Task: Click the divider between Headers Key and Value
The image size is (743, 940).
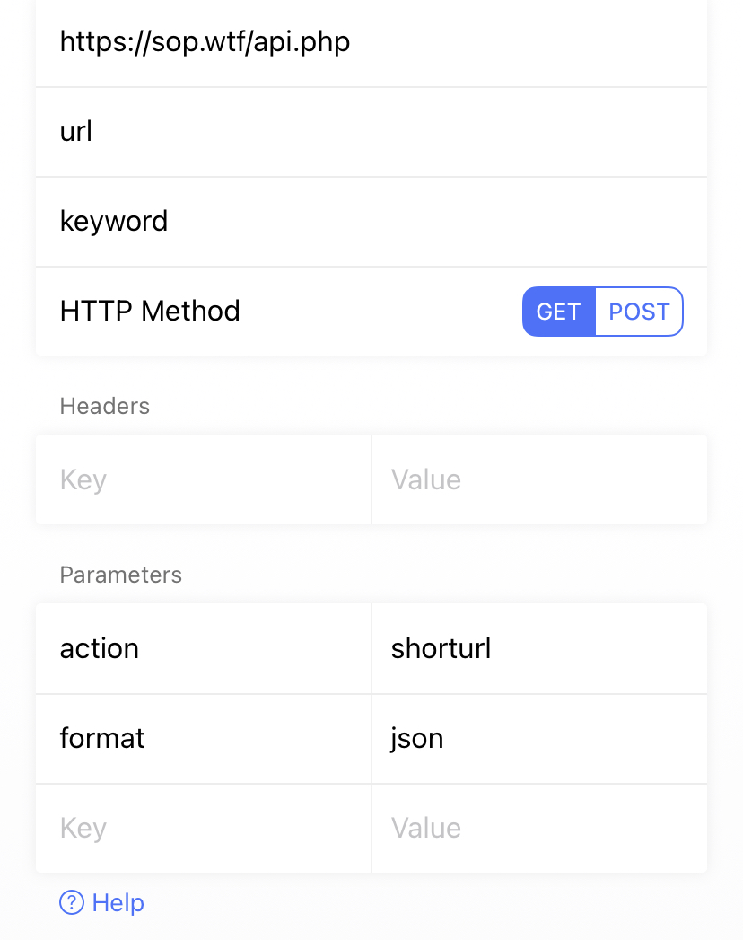Action: pyautogui.click(x=371, y=479)
